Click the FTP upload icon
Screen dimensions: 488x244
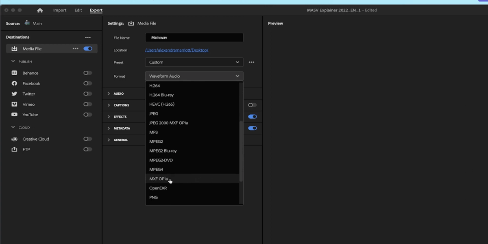[x=14, y=149]
